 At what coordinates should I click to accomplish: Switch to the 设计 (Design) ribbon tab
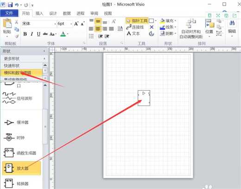(x=53, y=13)
